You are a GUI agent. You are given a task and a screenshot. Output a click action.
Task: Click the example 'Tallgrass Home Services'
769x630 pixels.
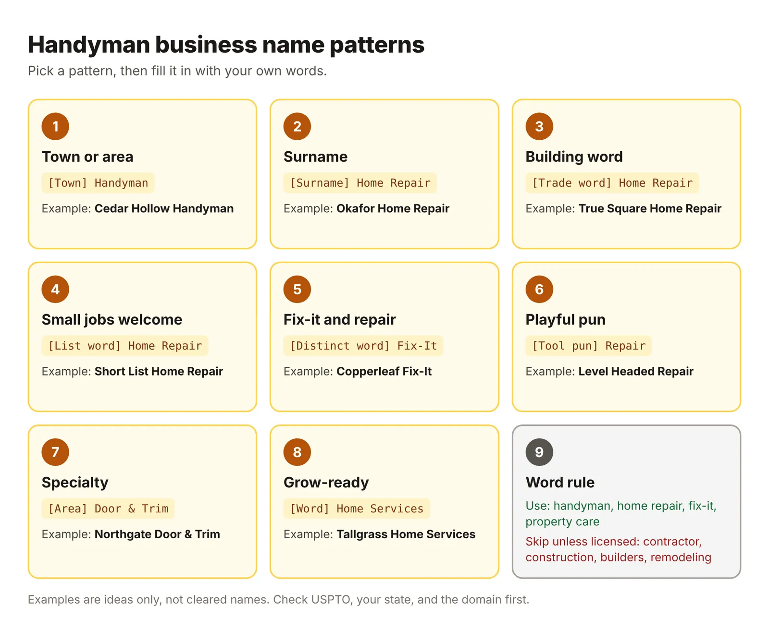pos(406,534)
